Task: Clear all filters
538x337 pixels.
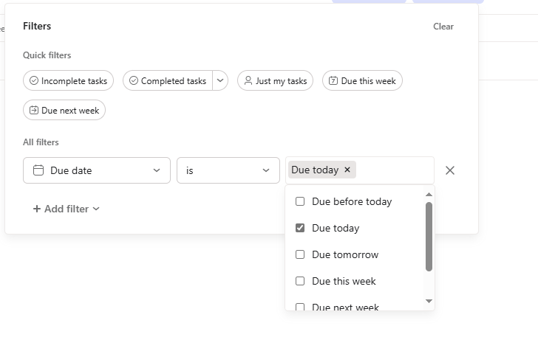Action: click(x=443, y=27)
